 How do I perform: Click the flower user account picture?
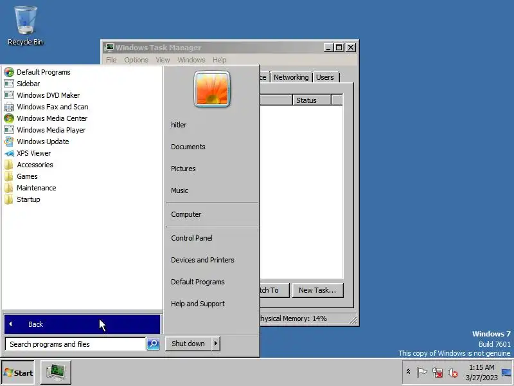212,89
